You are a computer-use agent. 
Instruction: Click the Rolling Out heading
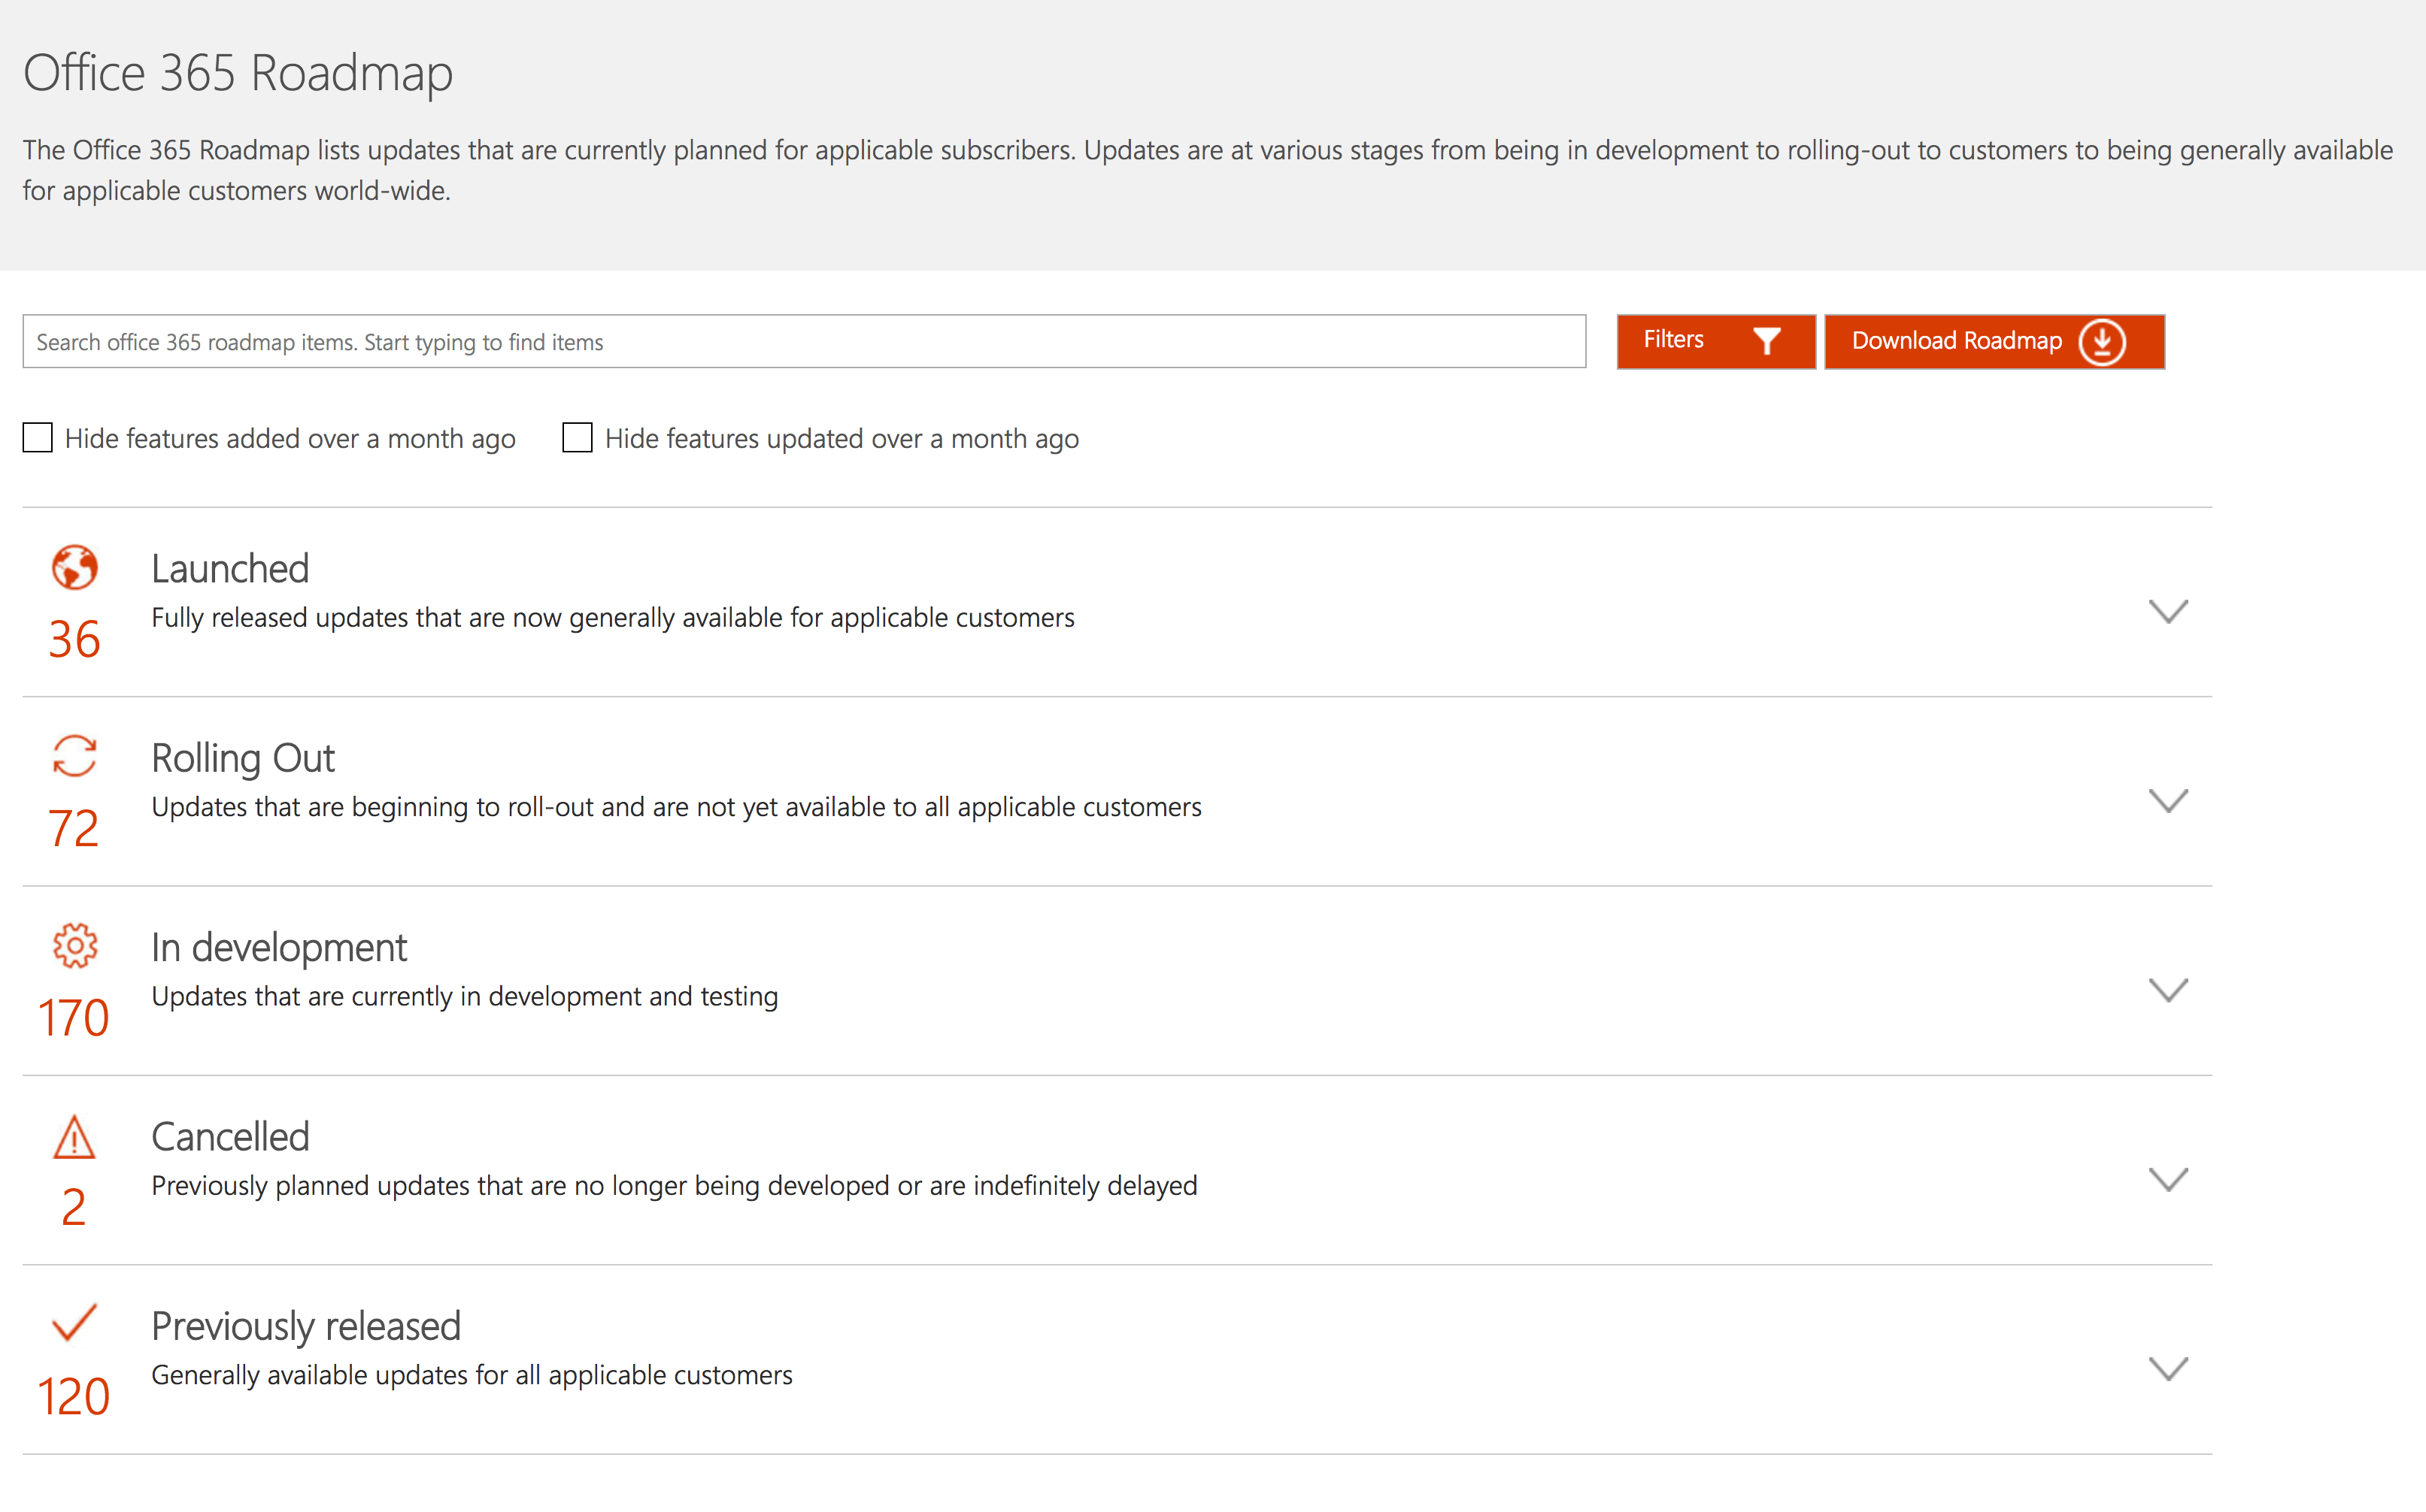click(x=243, y=758)
